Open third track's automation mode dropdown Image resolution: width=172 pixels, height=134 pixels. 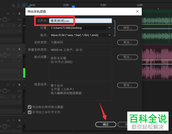click(19, 111)
